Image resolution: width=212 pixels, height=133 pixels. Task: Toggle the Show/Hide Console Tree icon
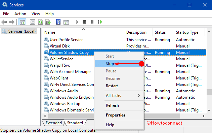coord(22,22)
